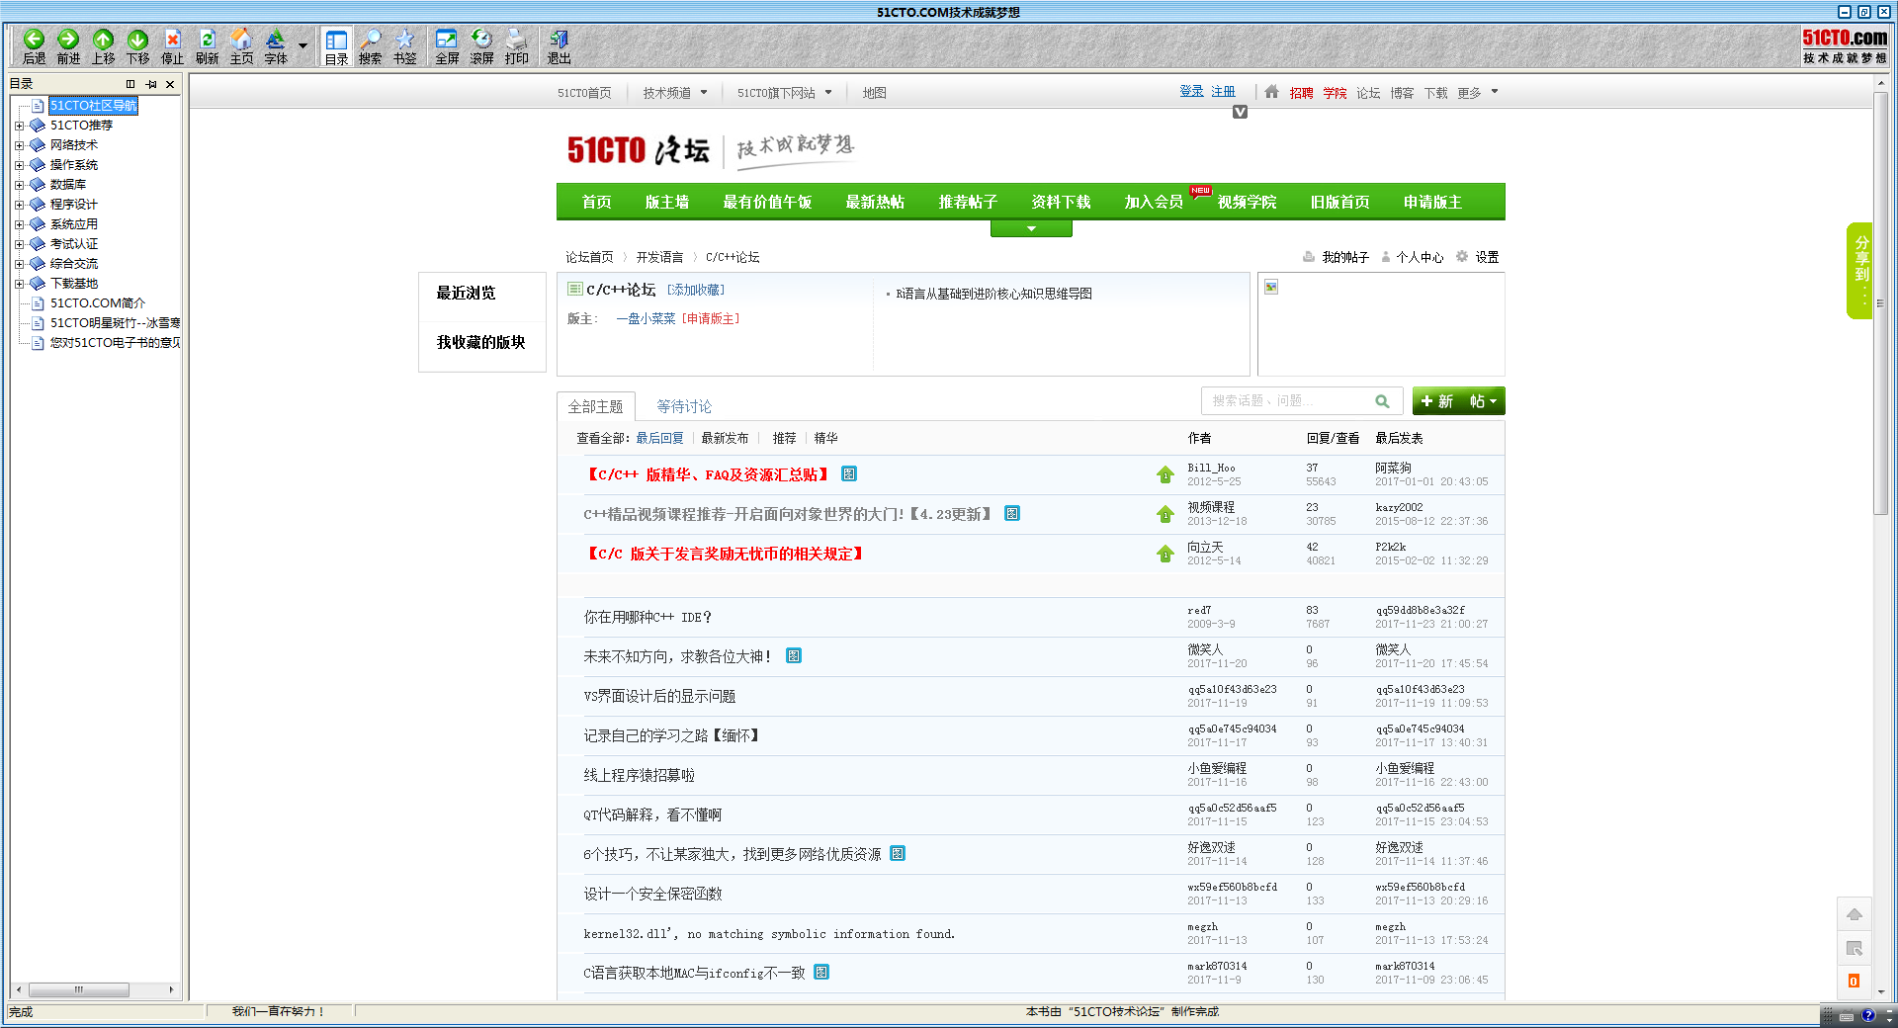Viewport: 1898px width, 1028px height.
Task: Close the 目录 sidebar panel
Action: tap(170, 84)
